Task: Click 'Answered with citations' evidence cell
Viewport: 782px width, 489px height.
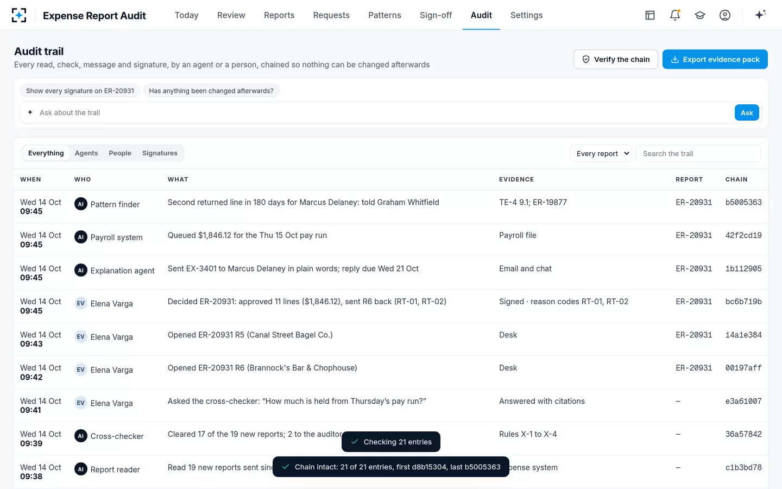Action: click(542, 401)
